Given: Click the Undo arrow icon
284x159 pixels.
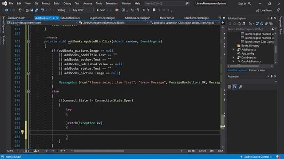Looking at the screenshot, I should coord(43,10).
